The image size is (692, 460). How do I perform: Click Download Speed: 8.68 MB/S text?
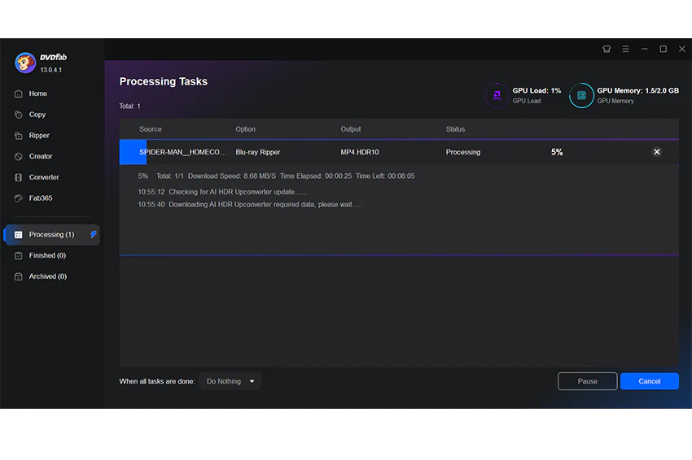coord(232,176)
